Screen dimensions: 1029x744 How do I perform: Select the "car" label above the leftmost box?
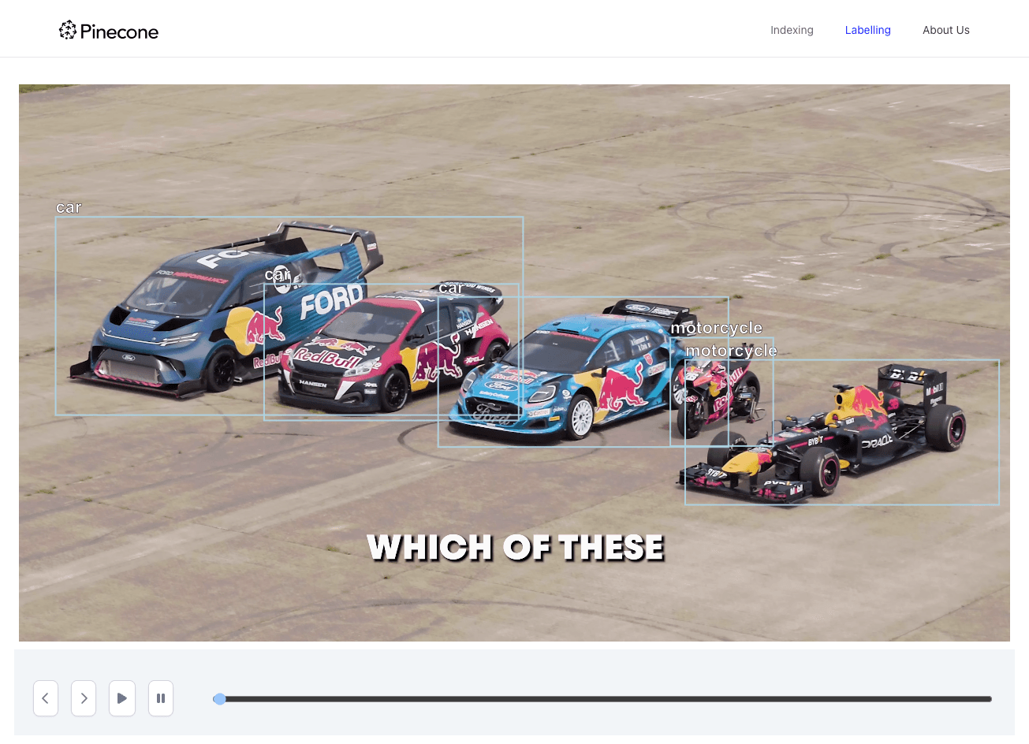[x=69, y=207]
